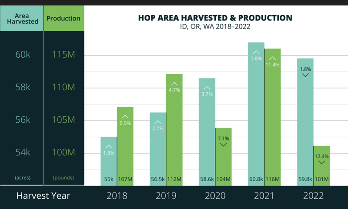Click the '60k' acres axis value
The height and width of the screenshot is (209, 348).
[x=23, y=54]
